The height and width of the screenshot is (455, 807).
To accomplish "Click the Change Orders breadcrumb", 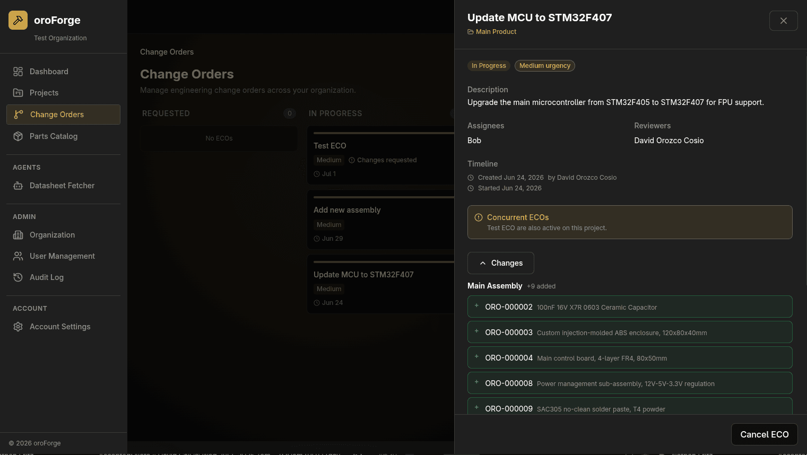I will (x=167, y=52).
